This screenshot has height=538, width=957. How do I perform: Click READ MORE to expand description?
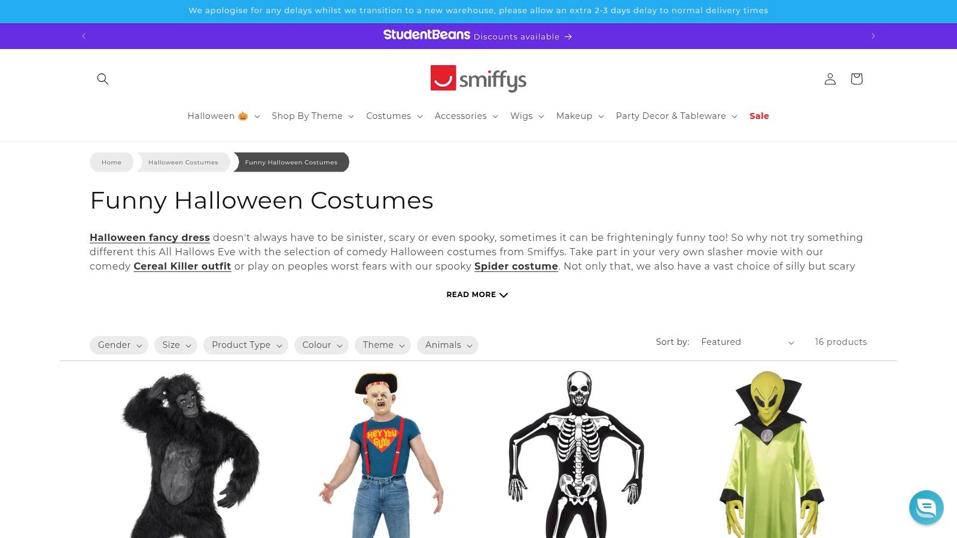pos(477,295)
